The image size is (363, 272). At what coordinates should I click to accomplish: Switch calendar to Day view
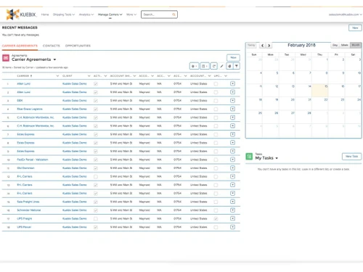click(x=335, y=45)
